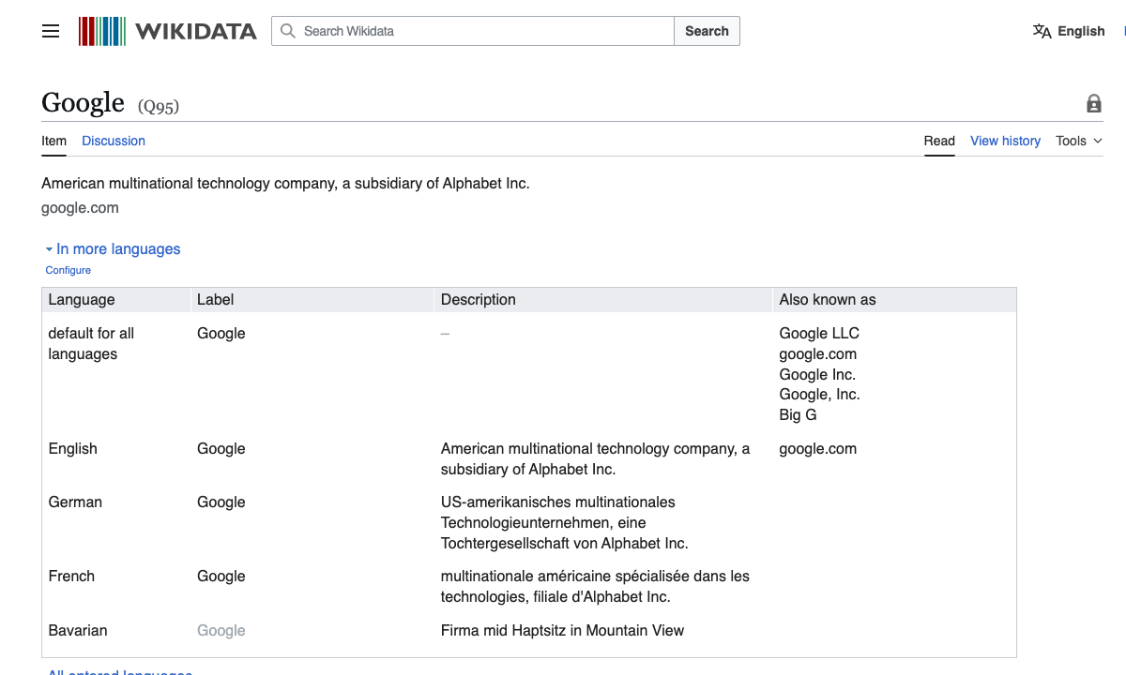The width and height of the screenshot is (1126, 675).
Task: Click the google.com alias in default row
Action: click(817, 354)
